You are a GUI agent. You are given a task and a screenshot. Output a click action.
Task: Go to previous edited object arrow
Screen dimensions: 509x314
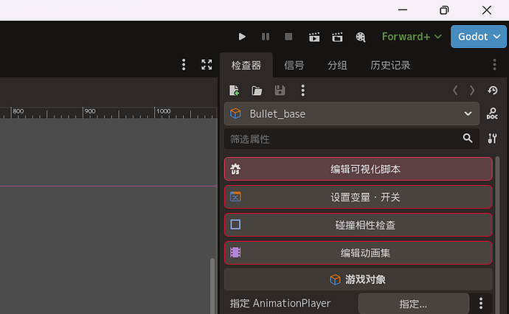455,91
